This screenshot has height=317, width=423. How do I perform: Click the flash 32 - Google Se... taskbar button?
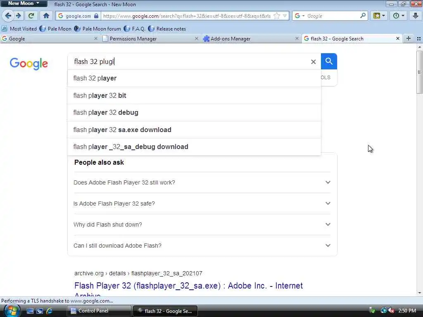click(x=165, y=311)
